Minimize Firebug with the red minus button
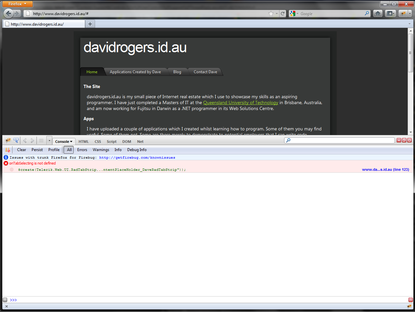Image resolution: width=415 pixels, height=312 pixels. (x=399, y=140)
